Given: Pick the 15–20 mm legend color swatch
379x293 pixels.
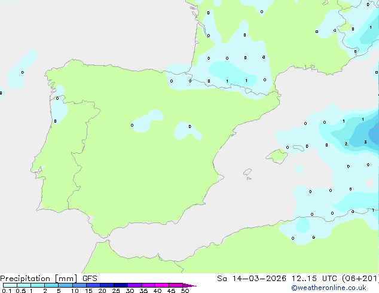Looking at the screenshot, I should (93, 285).
